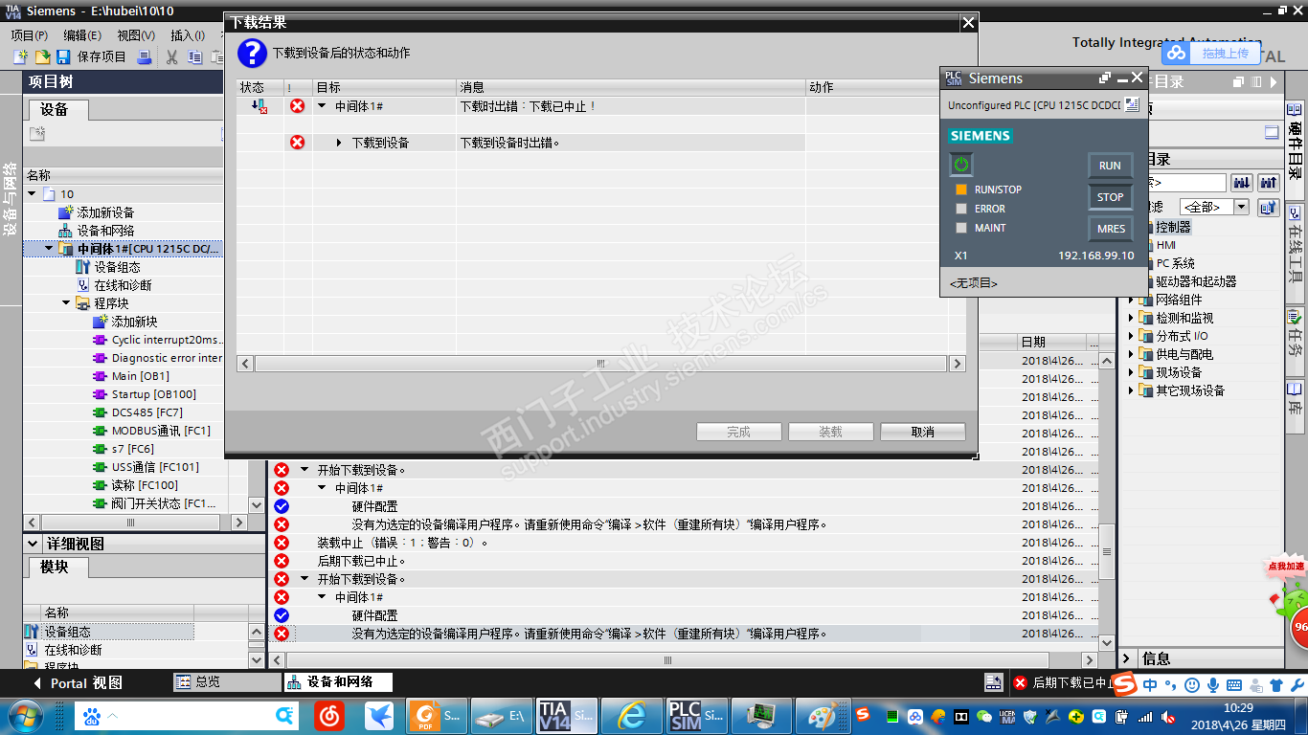Click the STOP button in PLCSIM

coord(1110,197)
